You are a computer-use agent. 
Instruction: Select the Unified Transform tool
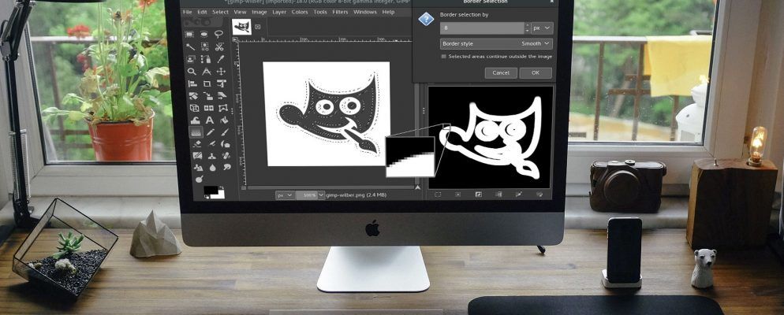coord(222,83)
